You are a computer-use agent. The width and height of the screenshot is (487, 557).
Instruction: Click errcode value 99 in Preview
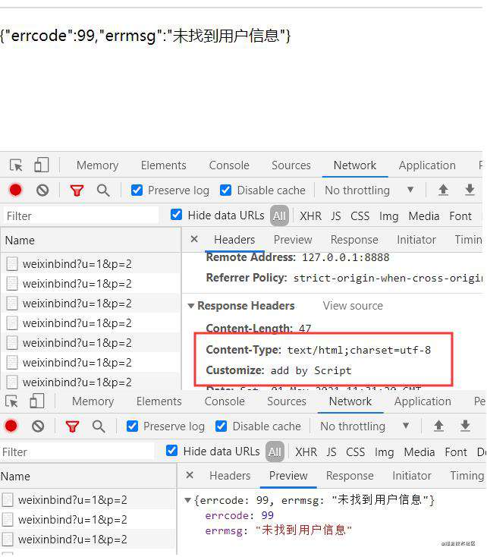tap(267, 515)
